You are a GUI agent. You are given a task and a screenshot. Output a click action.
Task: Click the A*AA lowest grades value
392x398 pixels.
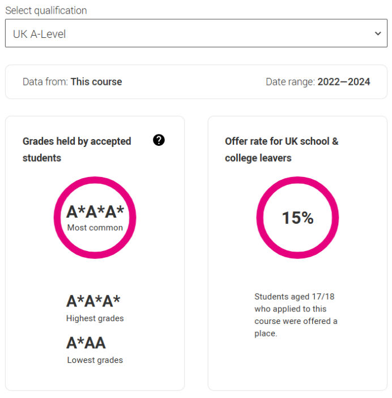point(86,343)
